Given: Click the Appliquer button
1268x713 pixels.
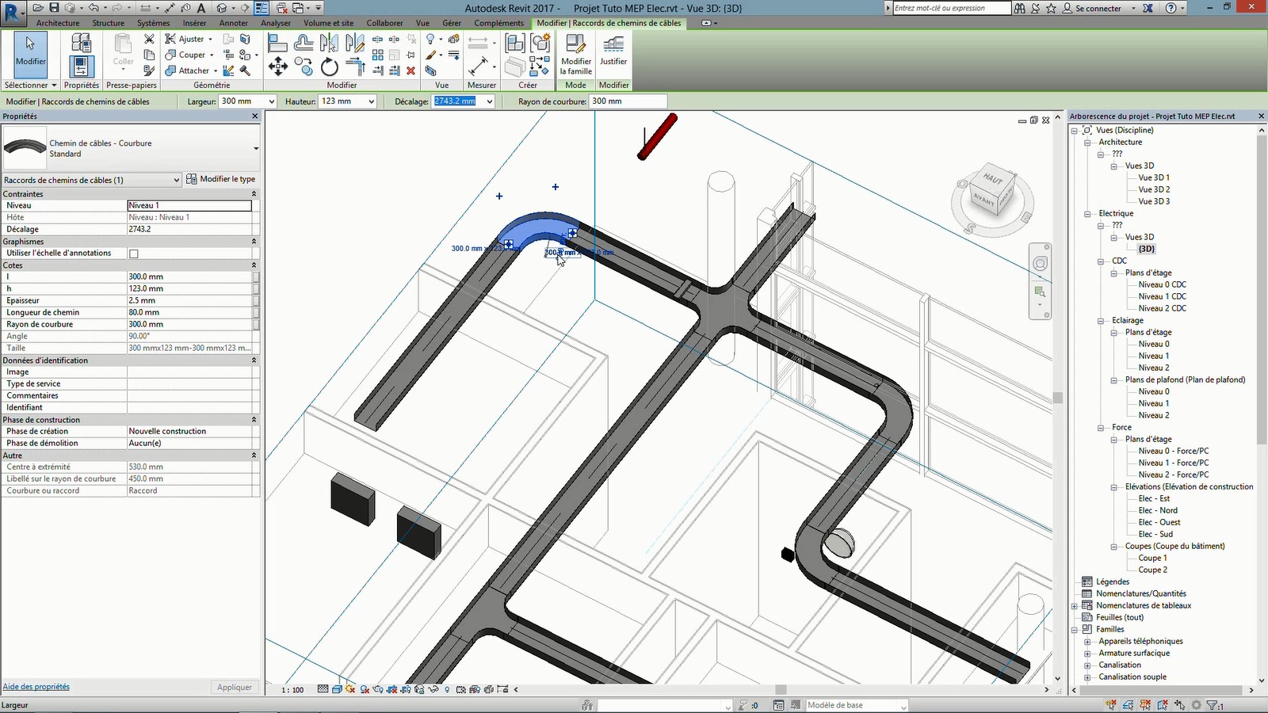Looking at the screenshot, I should click(235, 687).
